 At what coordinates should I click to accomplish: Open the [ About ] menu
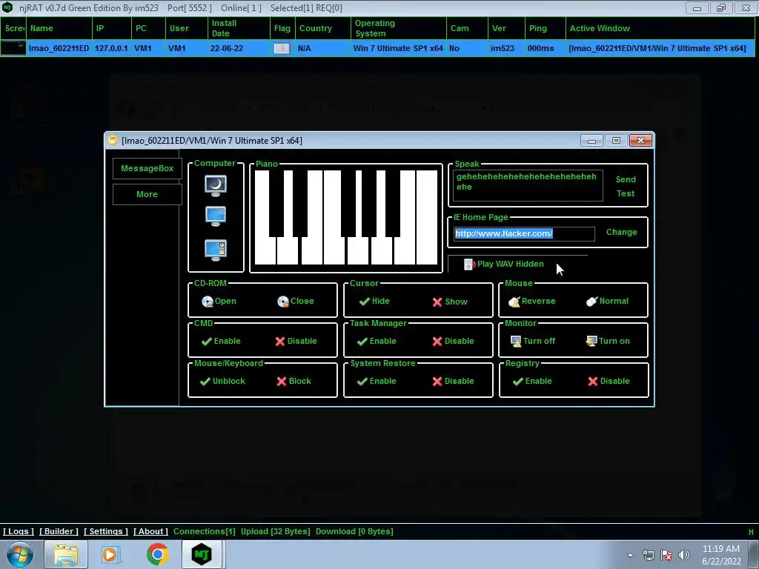coord(150,531)
